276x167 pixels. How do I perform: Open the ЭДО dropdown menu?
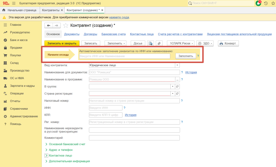(205, 43)
